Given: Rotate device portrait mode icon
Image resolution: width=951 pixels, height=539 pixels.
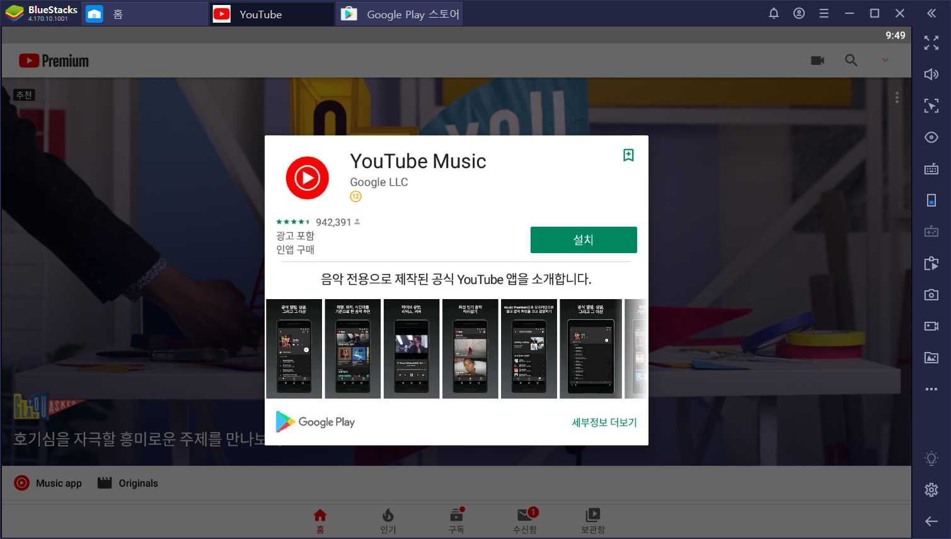Looking at the screenshot, I should 931,200.
